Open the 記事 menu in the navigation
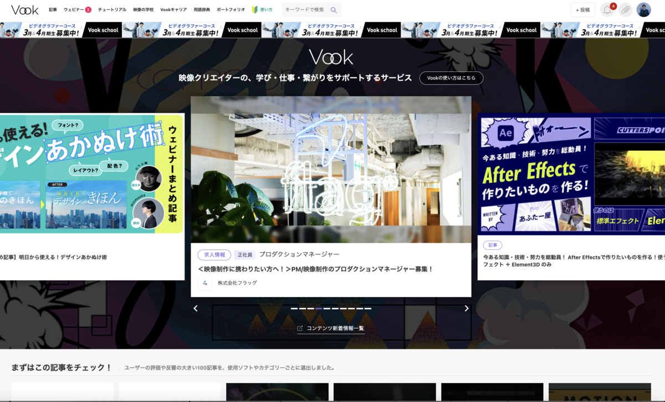Screen dimensions: 665x402 pyautogui.click(x=53, y=10)
